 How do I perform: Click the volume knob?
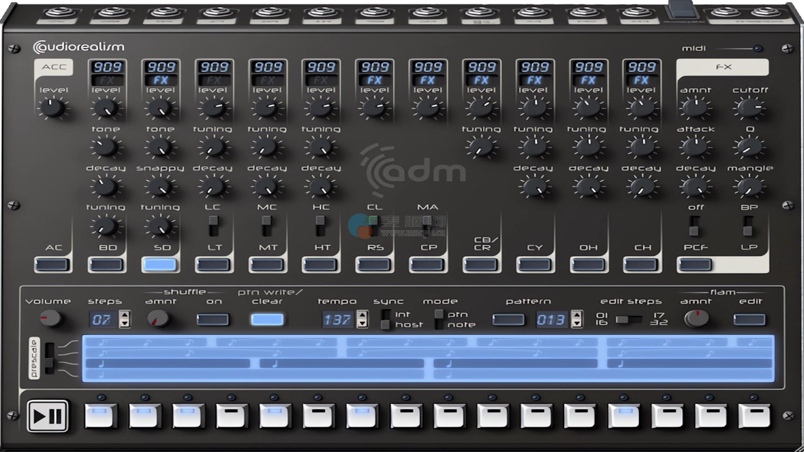pos(51,319)
